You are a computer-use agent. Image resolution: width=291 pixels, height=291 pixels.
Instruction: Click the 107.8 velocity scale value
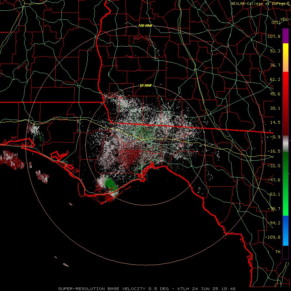tap(274, 36)
